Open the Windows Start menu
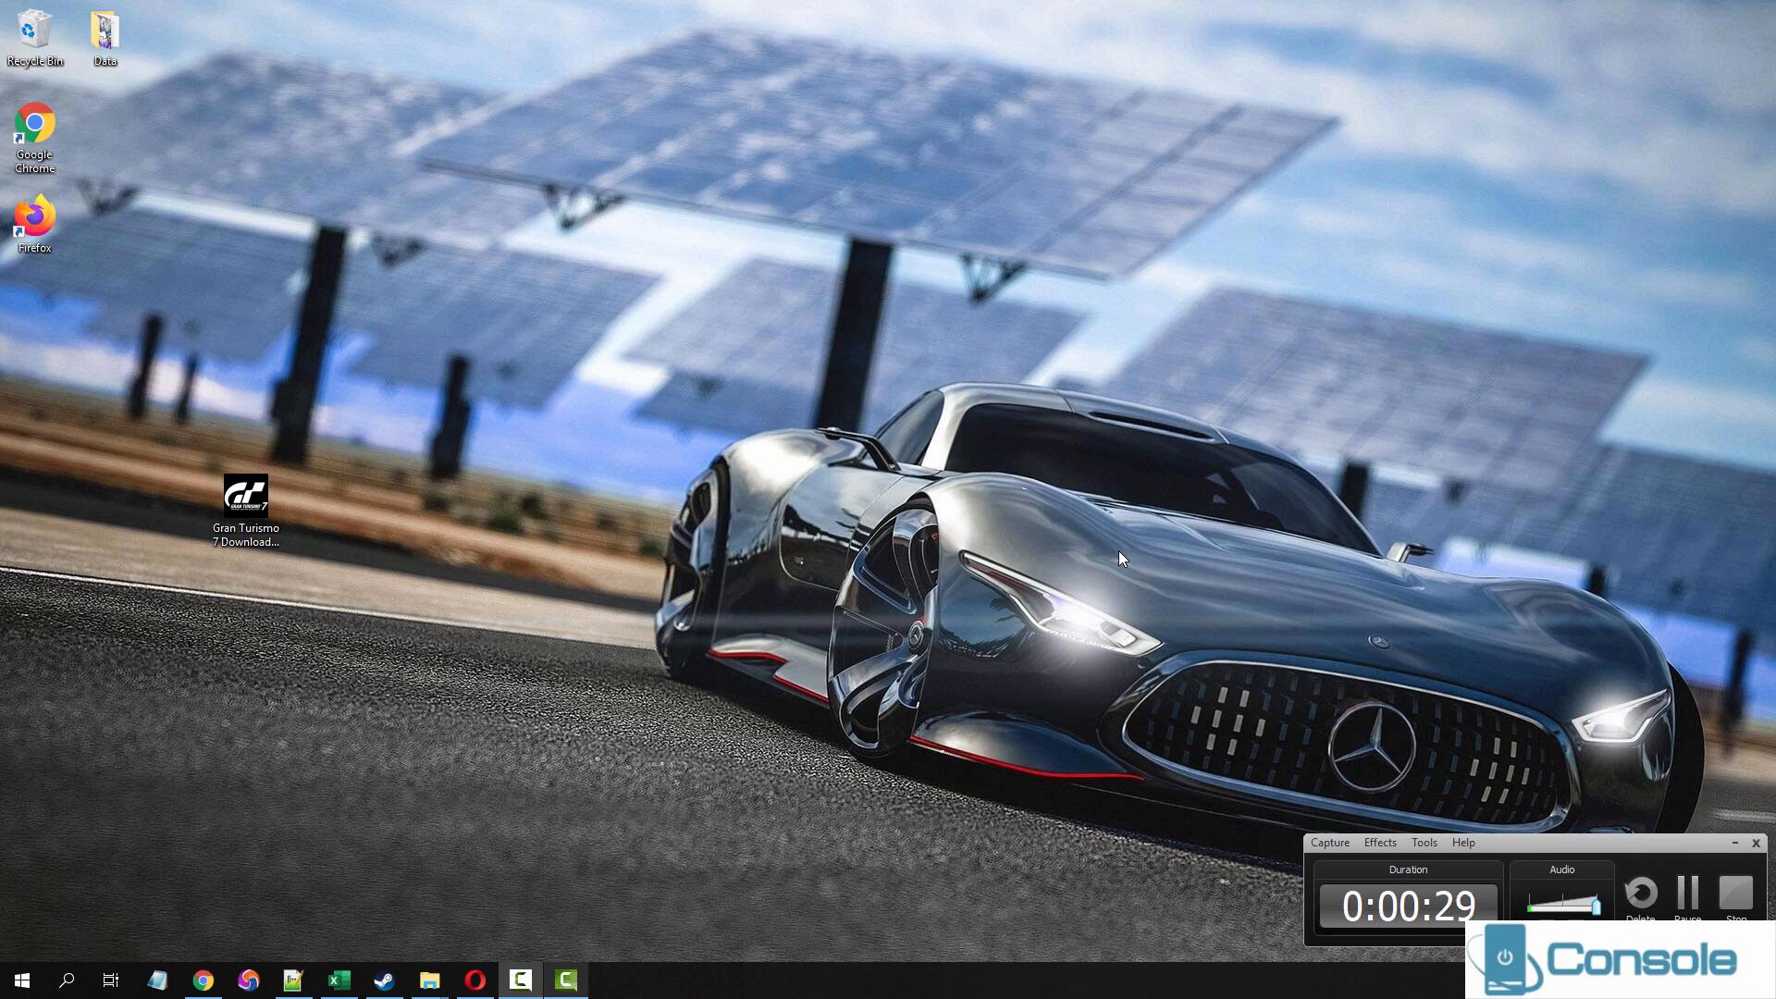The width and height of the screenshot is (1776, 999). [22, 980]
